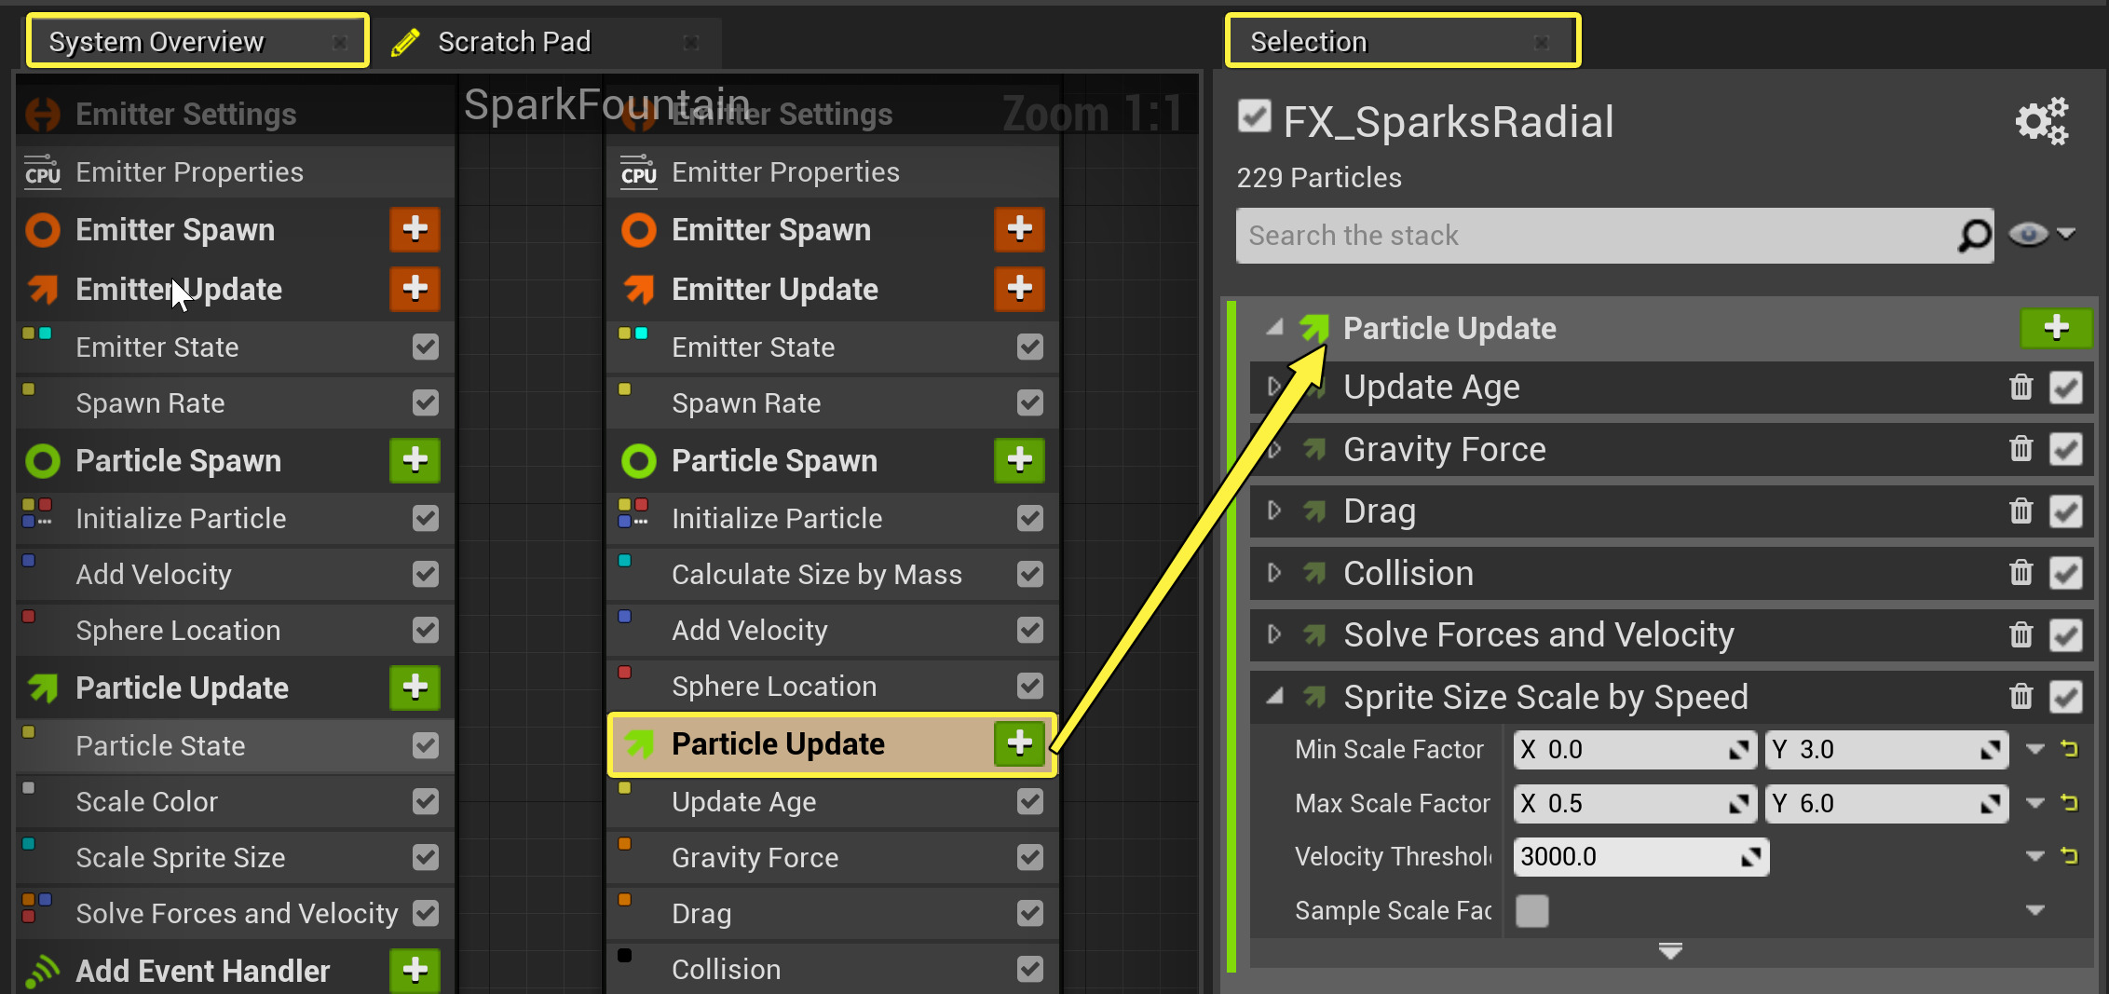Reset the Min Scale Factor value to default

click(x=2069, y=749)
